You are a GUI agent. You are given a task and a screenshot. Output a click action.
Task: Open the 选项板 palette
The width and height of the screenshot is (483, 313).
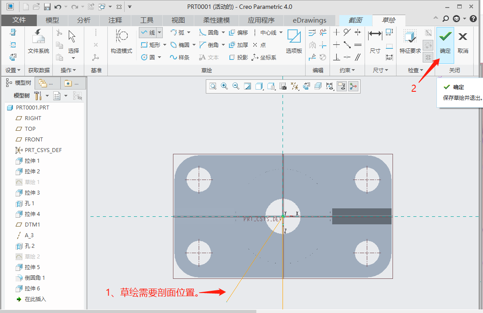click(294, 42)
